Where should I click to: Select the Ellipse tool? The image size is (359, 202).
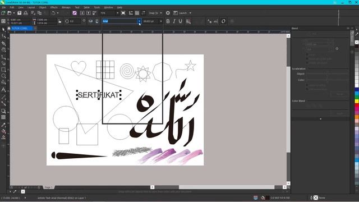tap(3, 76)
